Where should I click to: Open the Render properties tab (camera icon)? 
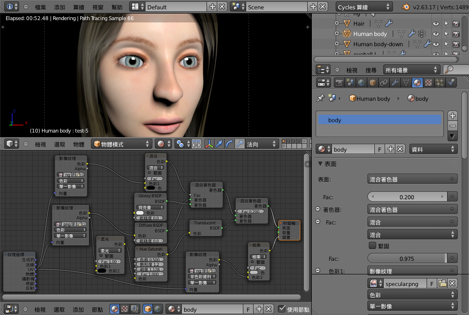click(x=339, y=82)
